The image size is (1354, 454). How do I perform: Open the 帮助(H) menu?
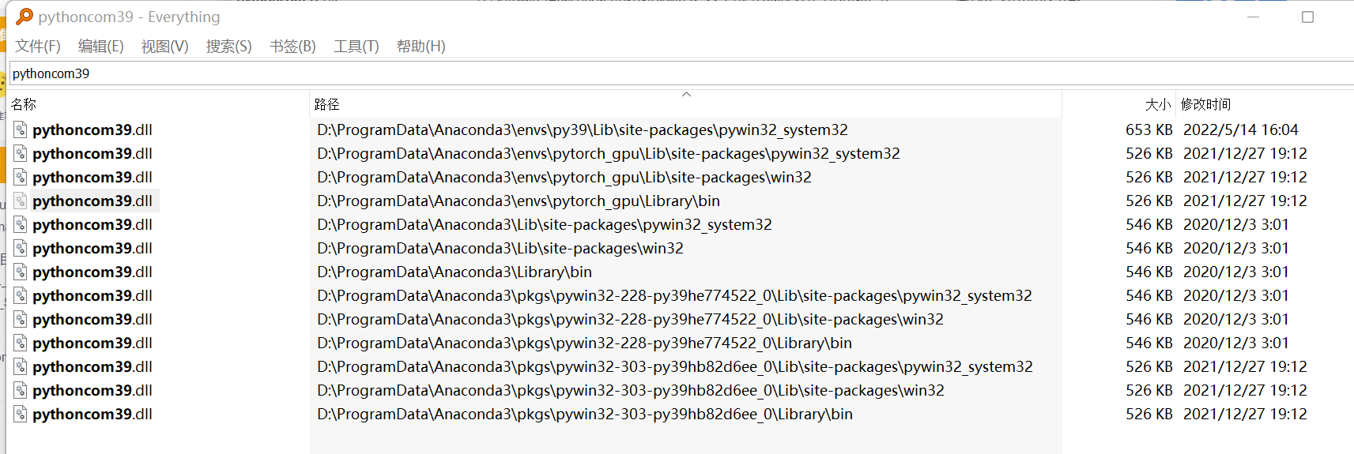(x=421, y=47)
